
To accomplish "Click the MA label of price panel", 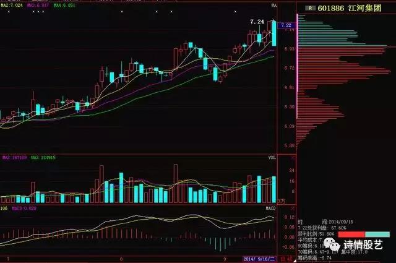I will click(273, 6).
